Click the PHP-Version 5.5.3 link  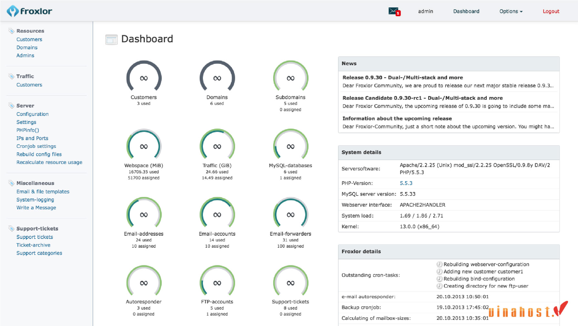(x=406, y=183)
